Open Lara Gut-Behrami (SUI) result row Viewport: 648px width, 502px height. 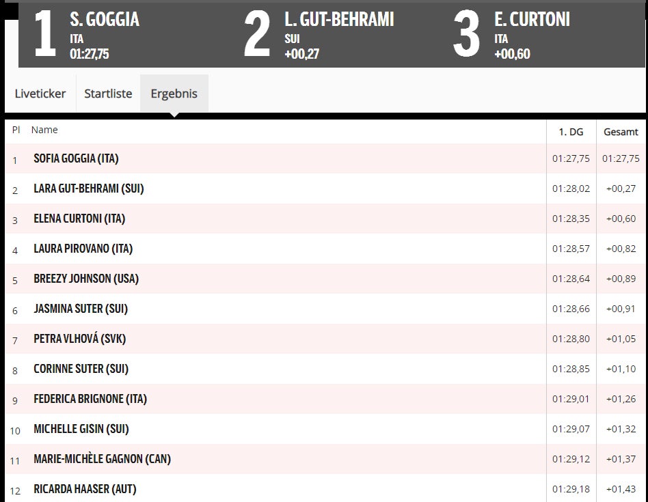89,189
